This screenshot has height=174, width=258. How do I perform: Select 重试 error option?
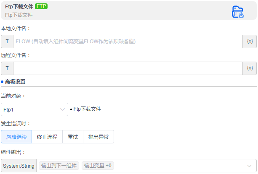coord(73,137)
